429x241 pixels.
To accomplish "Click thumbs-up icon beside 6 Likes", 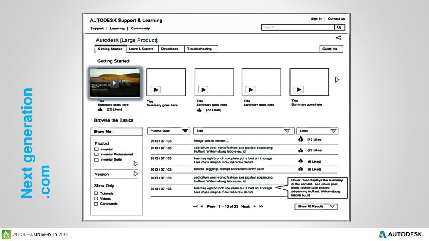I will coord(300,169).
